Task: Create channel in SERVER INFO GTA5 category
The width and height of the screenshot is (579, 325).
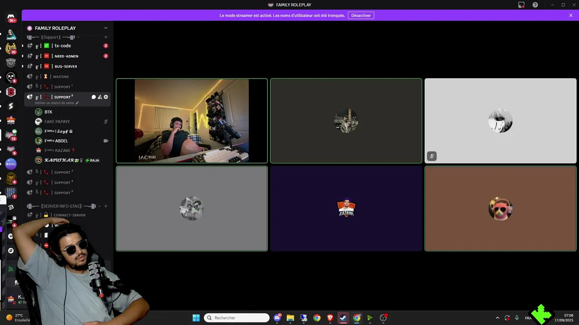Action: (x=106, y=206)
